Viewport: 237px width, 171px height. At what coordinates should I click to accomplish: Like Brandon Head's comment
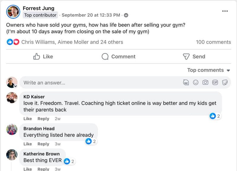(x=28, y=144)
